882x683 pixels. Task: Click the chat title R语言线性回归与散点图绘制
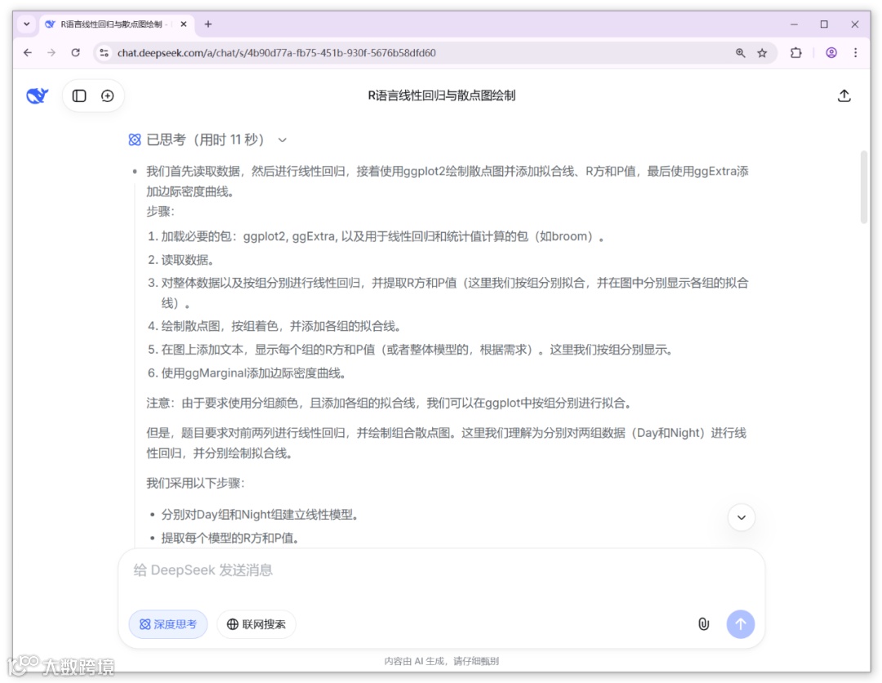[442, 96]
